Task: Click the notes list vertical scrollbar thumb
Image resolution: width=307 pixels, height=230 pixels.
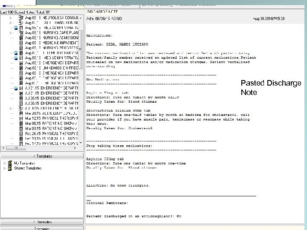Action: click(81, 50)
